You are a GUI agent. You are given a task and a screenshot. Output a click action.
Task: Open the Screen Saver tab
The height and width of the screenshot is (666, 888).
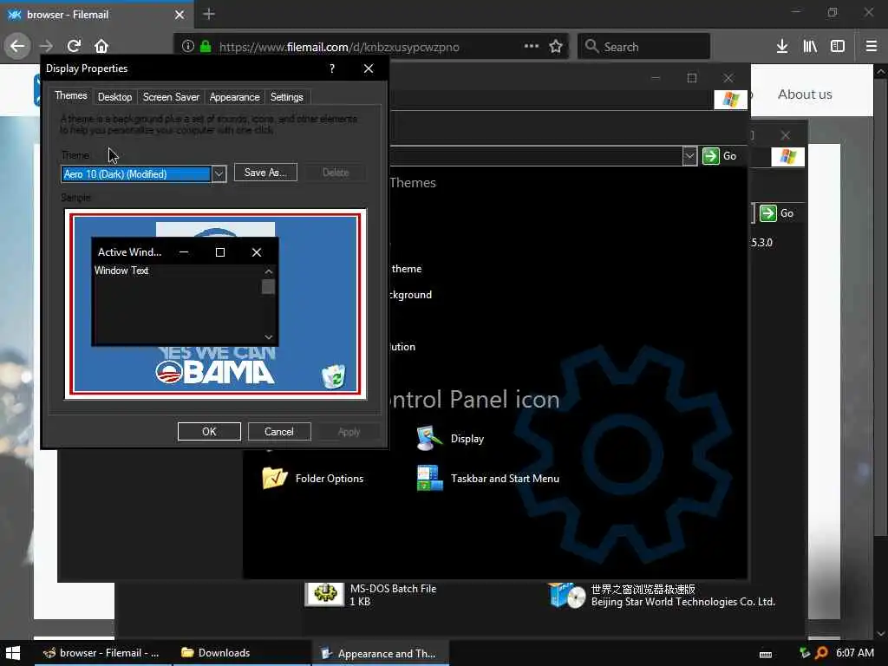171,97
